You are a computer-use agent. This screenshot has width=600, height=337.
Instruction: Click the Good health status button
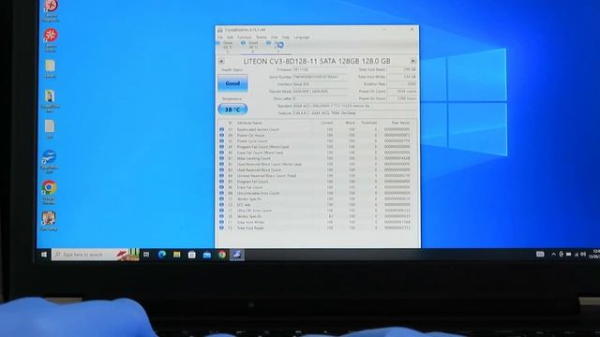coord(232,83)
